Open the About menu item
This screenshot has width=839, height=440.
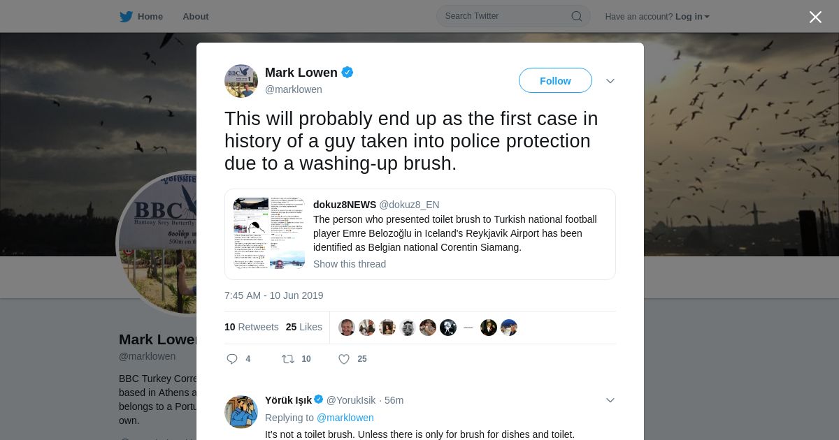click(x=196, y=16)
